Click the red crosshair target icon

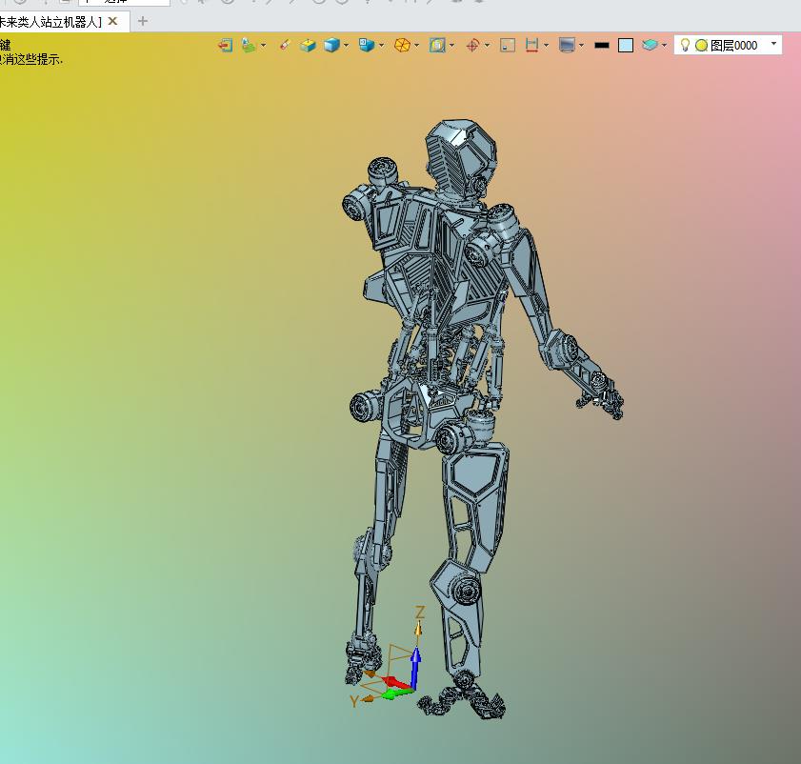[x=472, y=46]
